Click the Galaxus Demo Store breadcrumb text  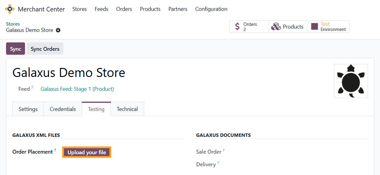click(30, 30)
